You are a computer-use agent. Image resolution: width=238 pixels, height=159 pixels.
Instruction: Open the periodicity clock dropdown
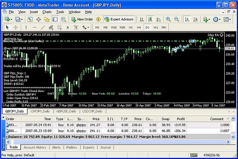(x=217, y=19)
